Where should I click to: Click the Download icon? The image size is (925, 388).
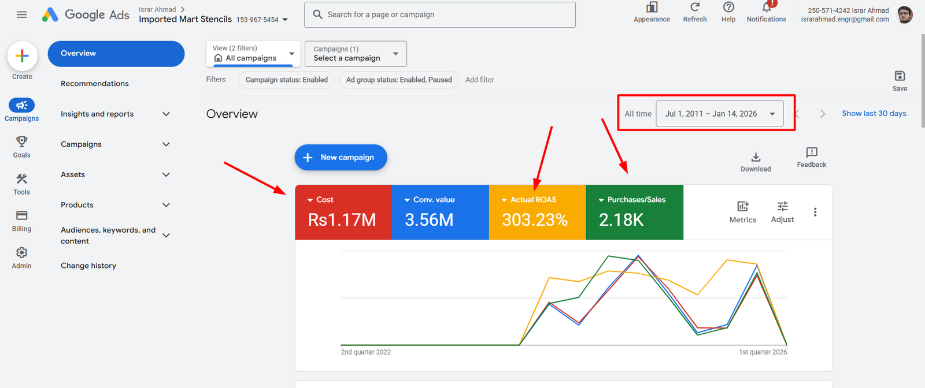(x=756, y=158)
